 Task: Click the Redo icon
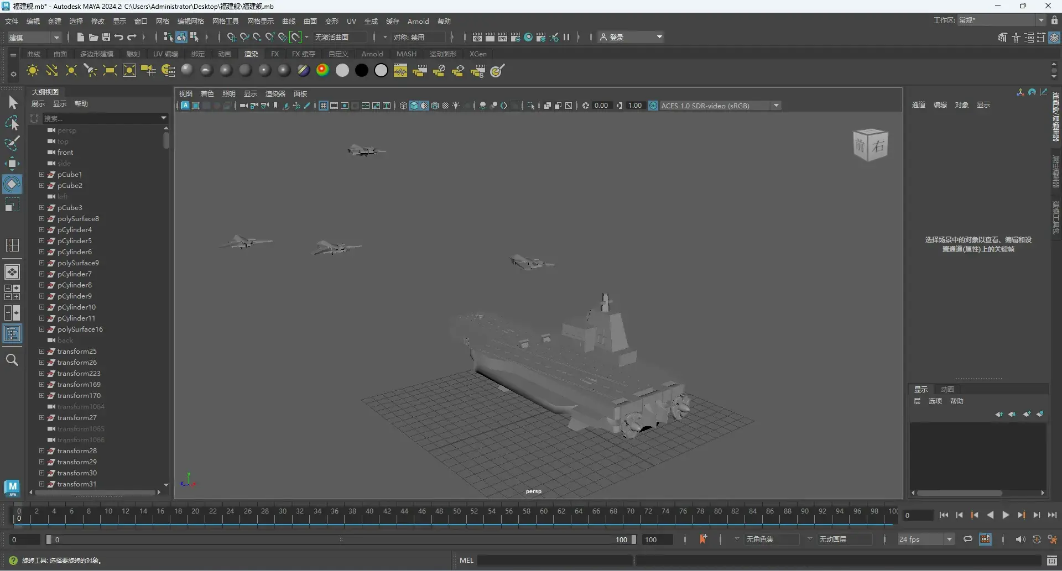[132, 37]
